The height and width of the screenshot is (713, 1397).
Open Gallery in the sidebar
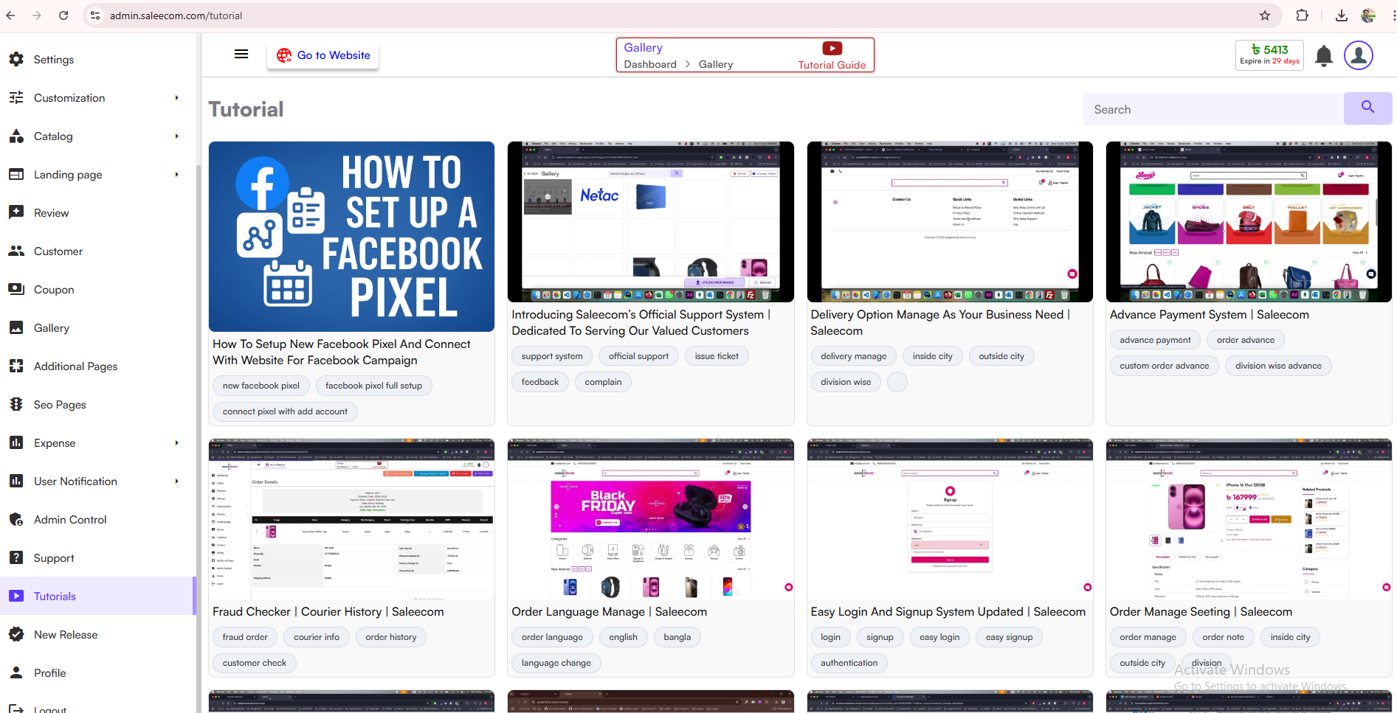tap(52, 328)
